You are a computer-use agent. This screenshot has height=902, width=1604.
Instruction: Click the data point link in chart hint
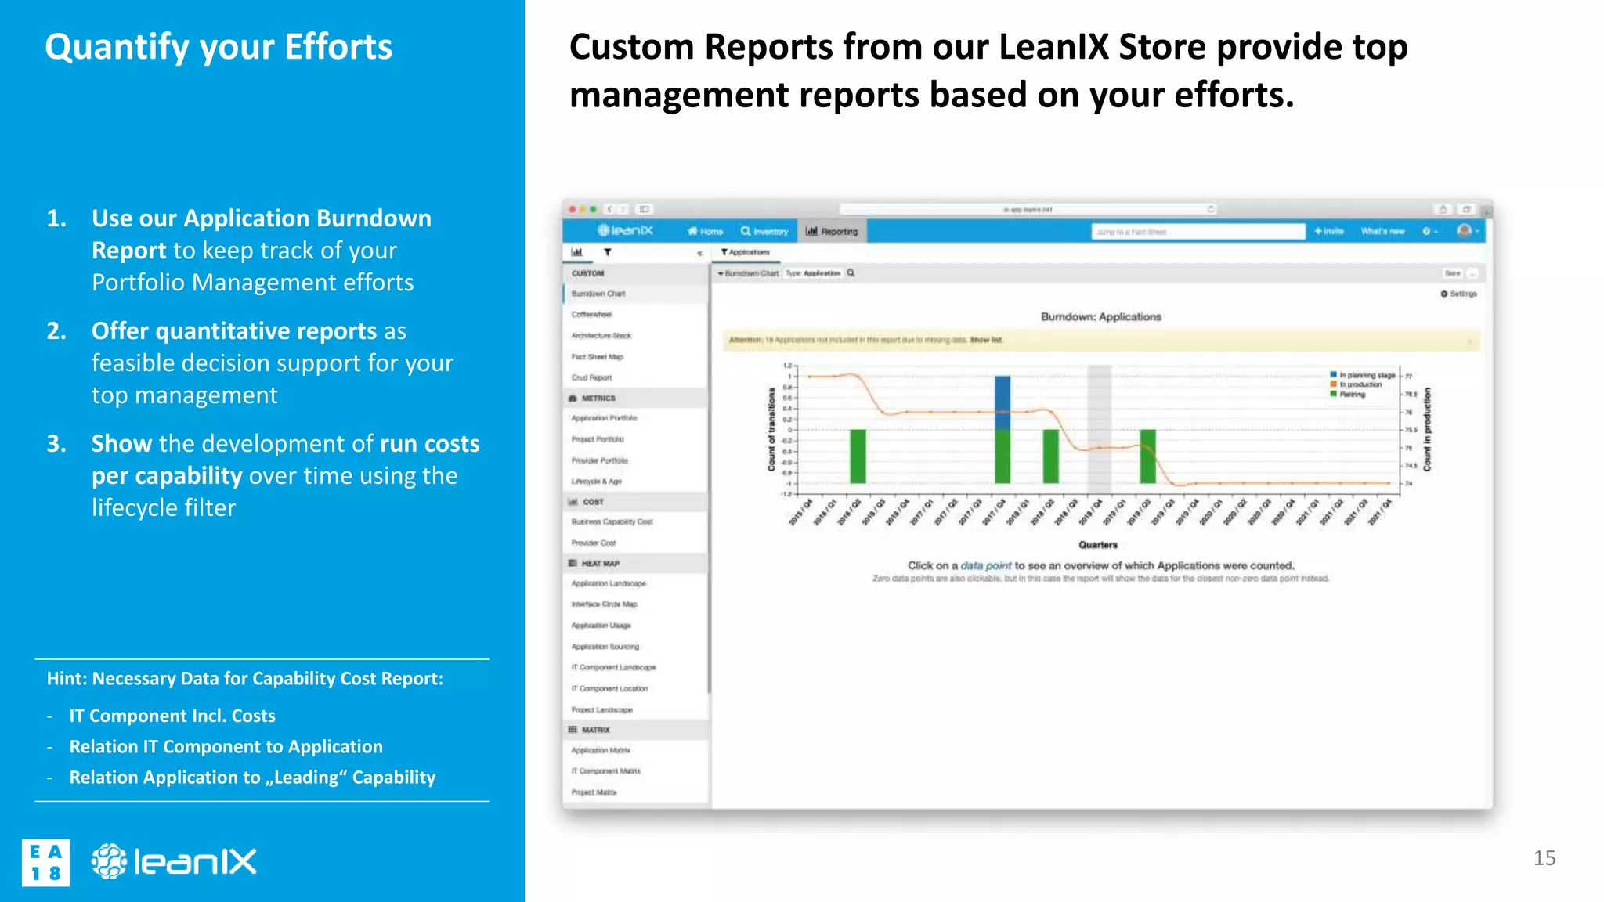986,565
